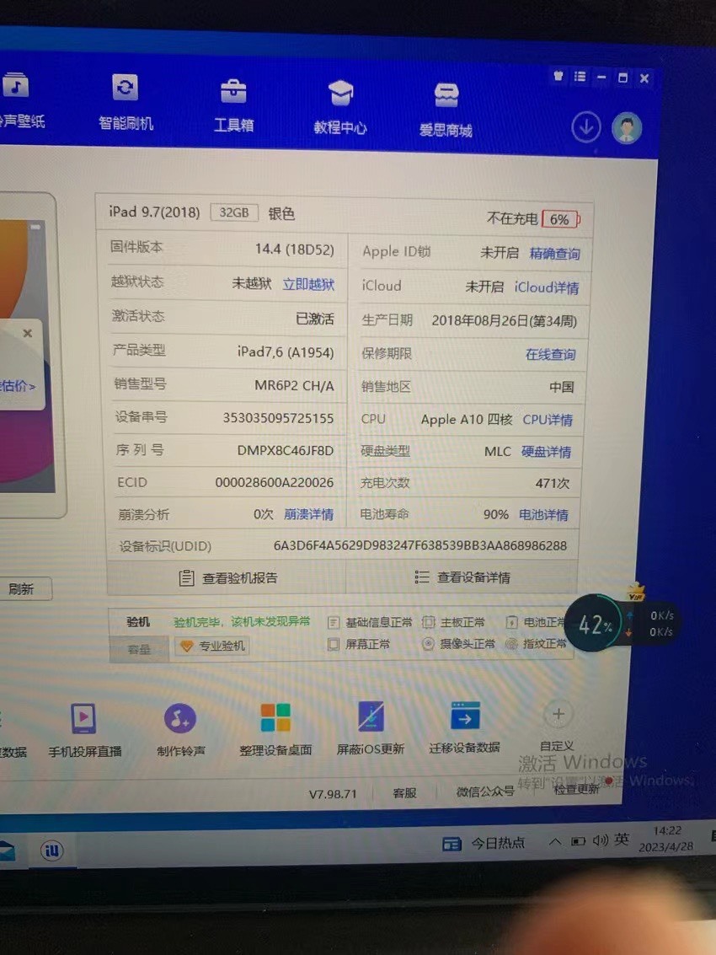Click the 专业验机 professional inspection button

click(x=212, y=646)
